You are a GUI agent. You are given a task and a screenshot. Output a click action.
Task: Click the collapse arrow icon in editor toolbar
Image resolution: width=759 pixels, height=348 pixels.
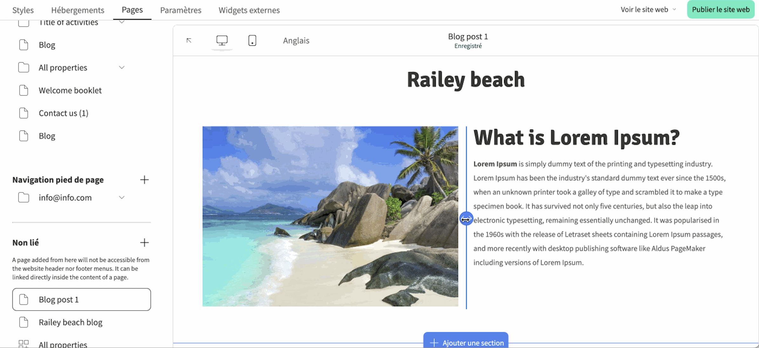(189, 40)
